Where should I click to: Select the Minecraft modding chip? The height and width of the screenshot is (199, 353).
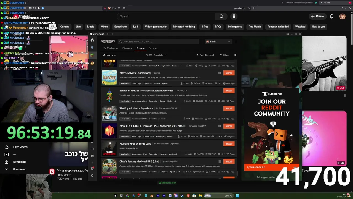coord(184,27)
